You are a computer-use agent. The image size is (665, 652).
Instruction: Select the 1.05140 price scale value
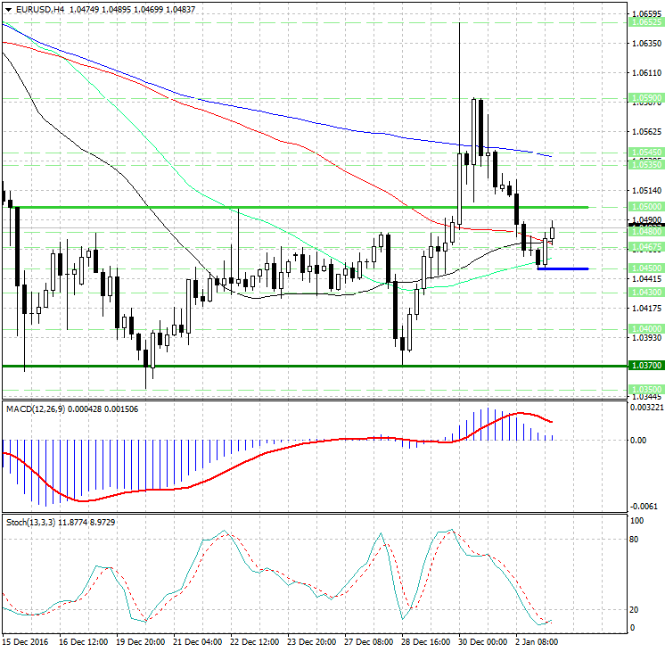646,191
